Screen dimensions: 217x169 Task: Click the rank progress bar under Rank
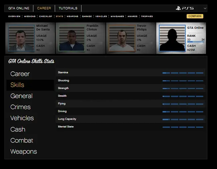click(x=196, y=42)
